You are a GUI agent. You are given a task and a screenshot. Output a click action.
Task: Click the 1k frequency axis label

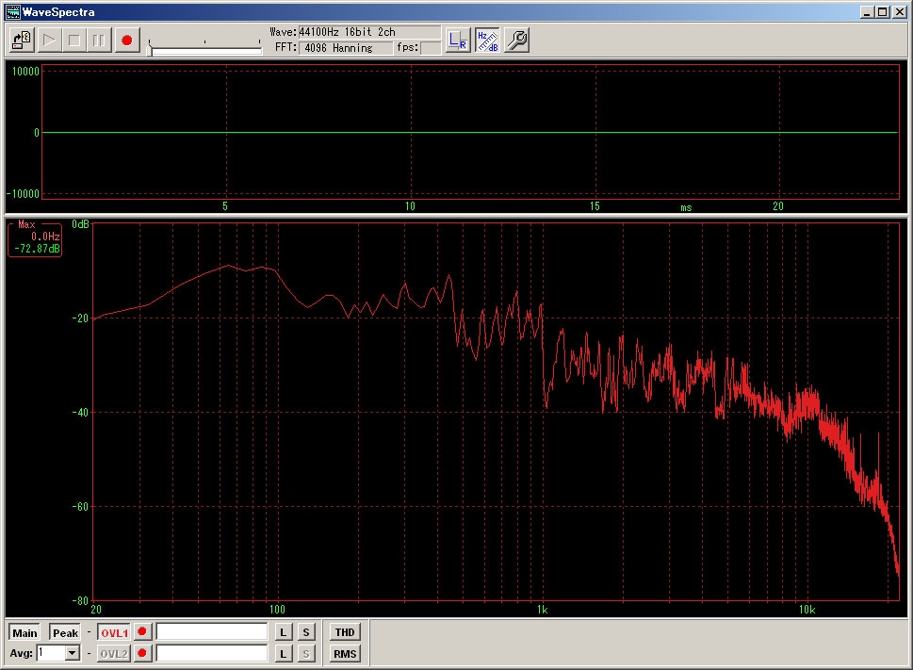(x=542, y=610)
